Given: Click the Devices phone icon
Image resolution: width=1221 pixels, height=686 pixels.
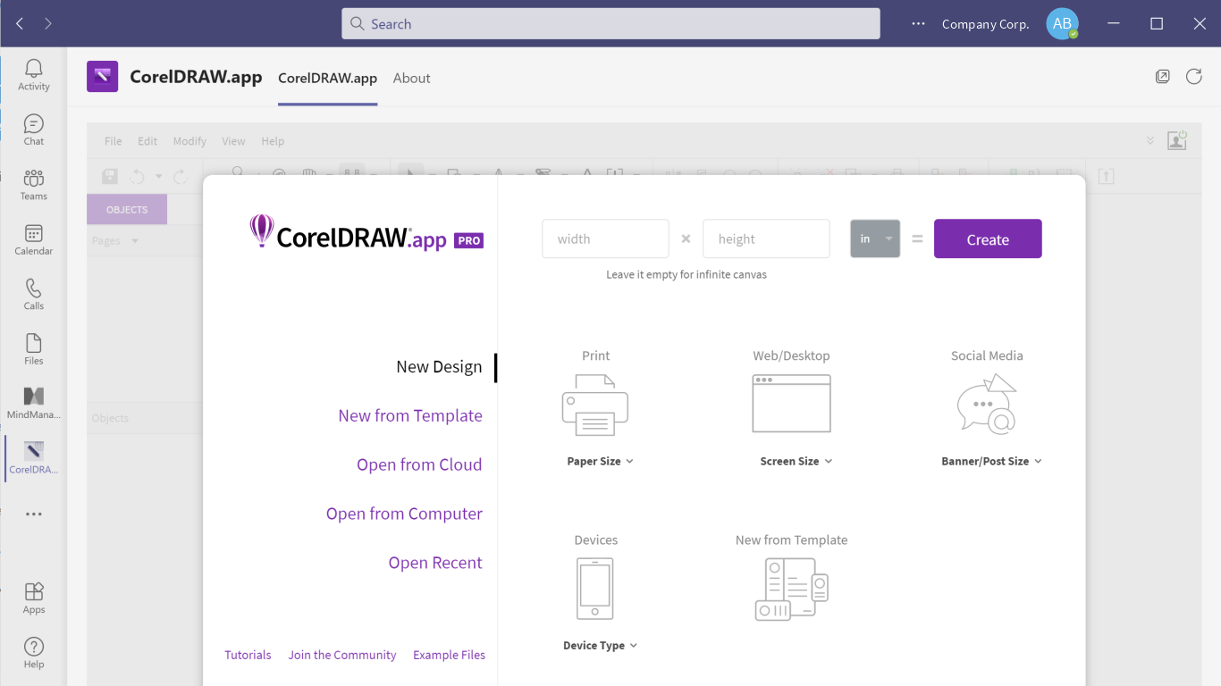Looking at the screenshot, I should click(595, 589).
